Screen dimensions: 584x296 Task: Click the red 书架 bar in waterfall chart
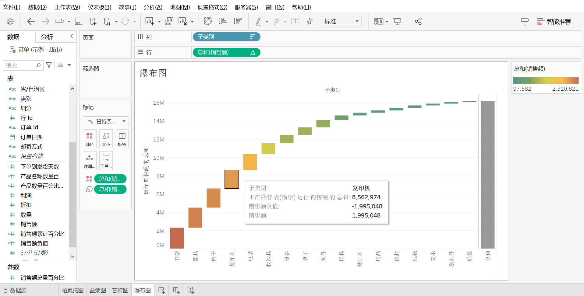pos(177,238)
